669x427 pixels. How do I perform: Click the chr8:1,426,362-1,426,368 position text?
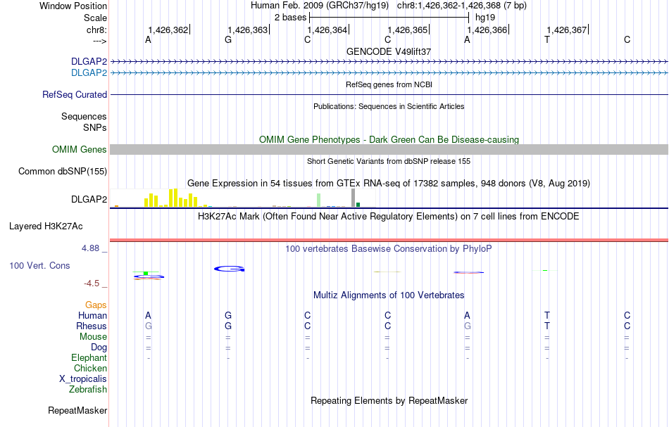(462, 6)
